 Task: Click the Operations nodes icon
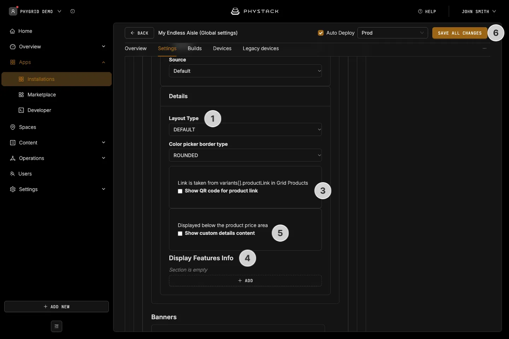coord(13,158)
